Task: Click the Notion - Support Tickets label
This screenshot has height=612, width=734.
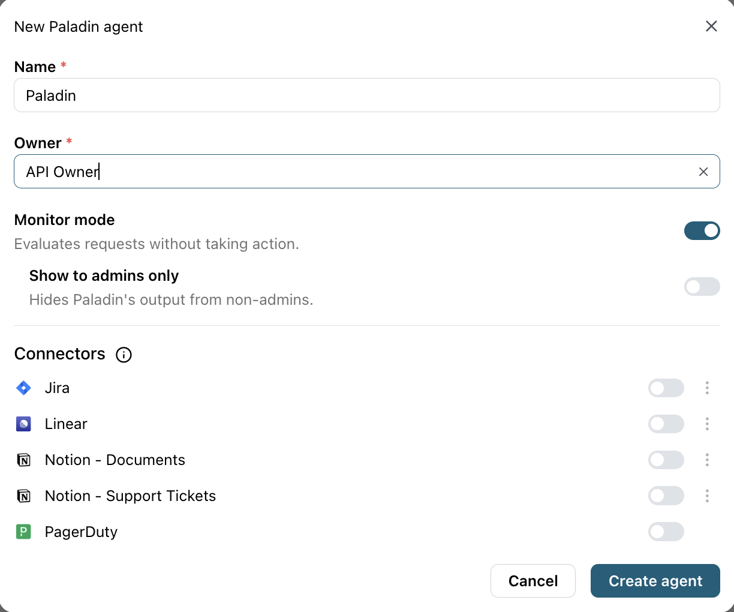Action: 130,496
